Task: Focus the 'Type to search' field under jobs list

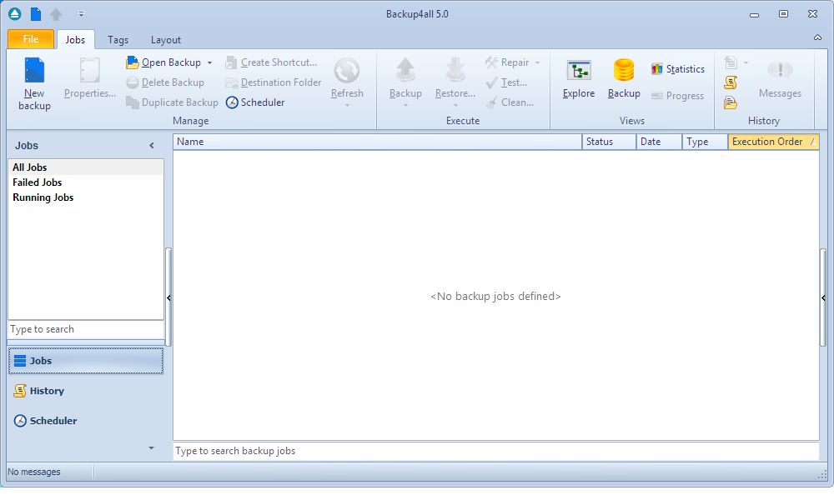Action: tap(86, 329)
